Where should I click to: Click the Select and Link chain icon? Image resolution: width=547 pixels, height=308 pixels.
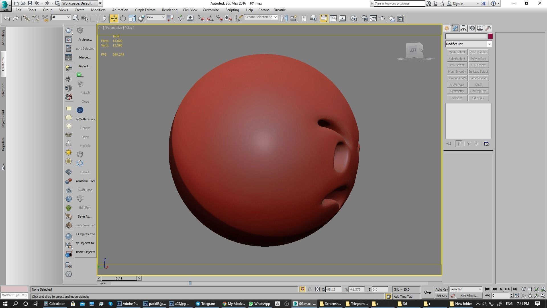click(26, 18)
